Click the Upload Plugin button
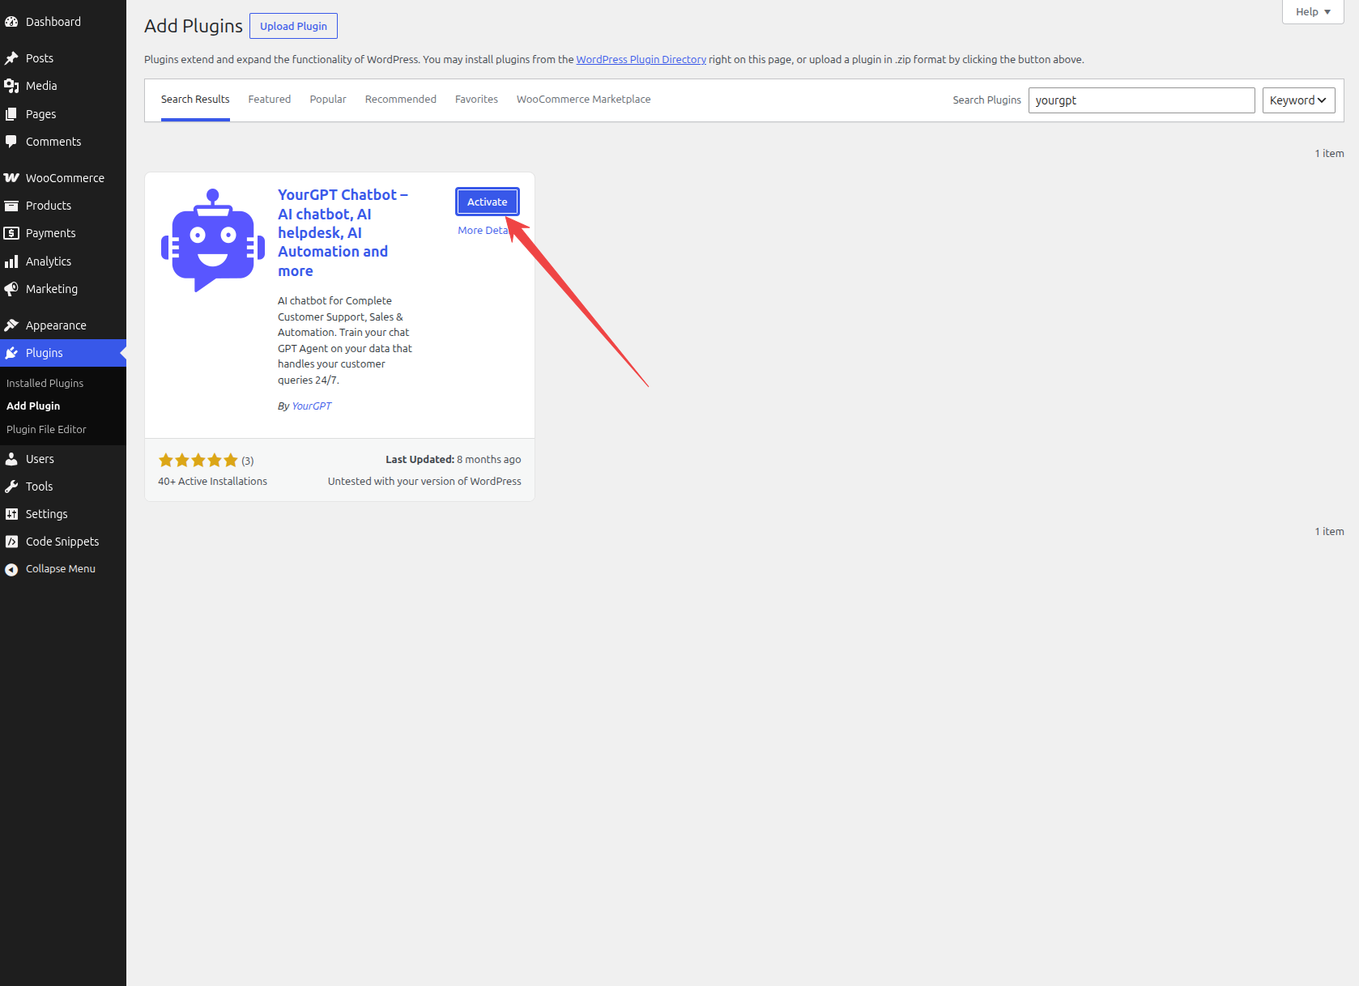The height and width of the screenshot is (986, 1359). click(293, 26)
